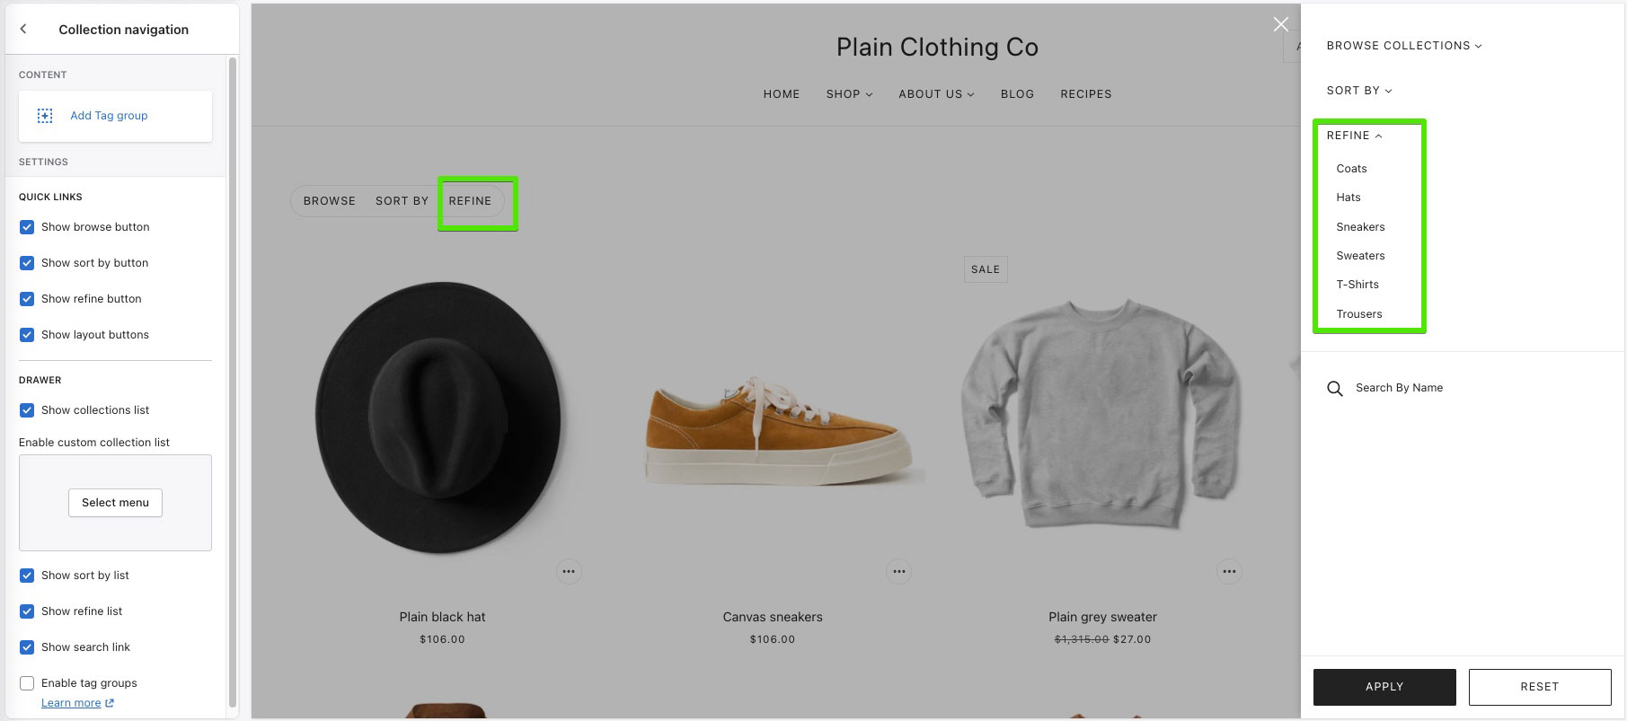Expand Sort By in drawer
The width and height of the screenshot is (1627, 721).
pyautogui.click(x=1359, y=91)
